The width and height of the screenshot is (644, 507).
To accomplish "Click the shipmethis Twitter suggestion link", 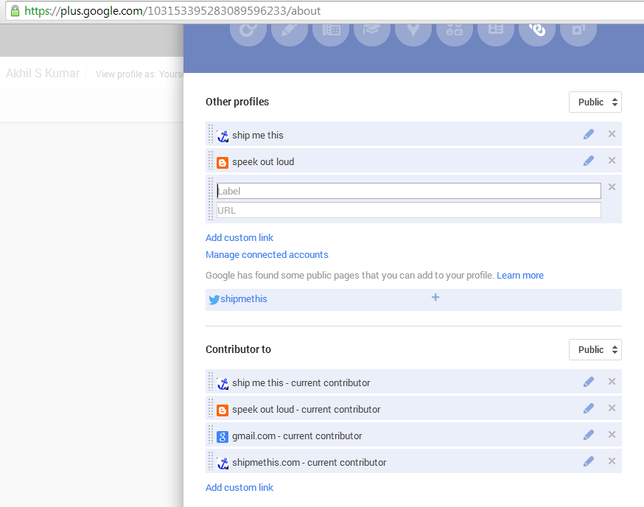I will [244, 298].
